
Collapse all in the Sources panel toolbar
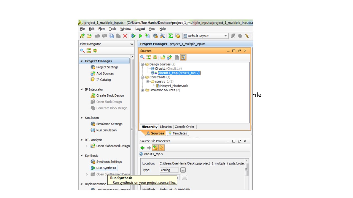pos(149,57)
